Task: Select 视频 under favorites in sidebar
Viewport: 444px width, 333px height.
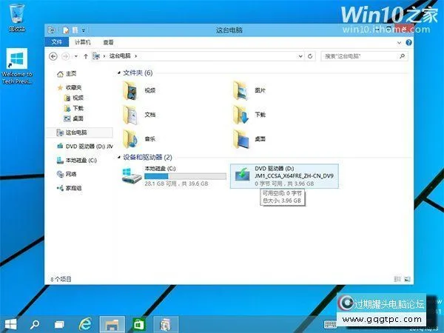Action: [74, 98]
